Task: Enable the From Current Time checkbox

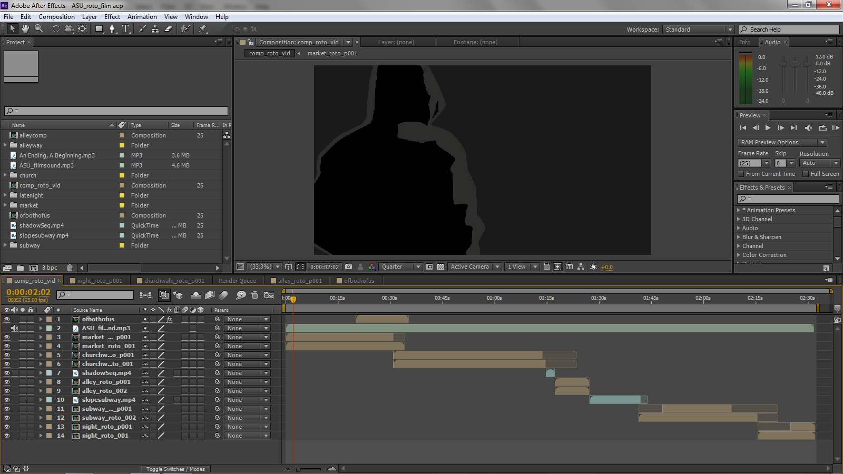Action: point(741,174)
